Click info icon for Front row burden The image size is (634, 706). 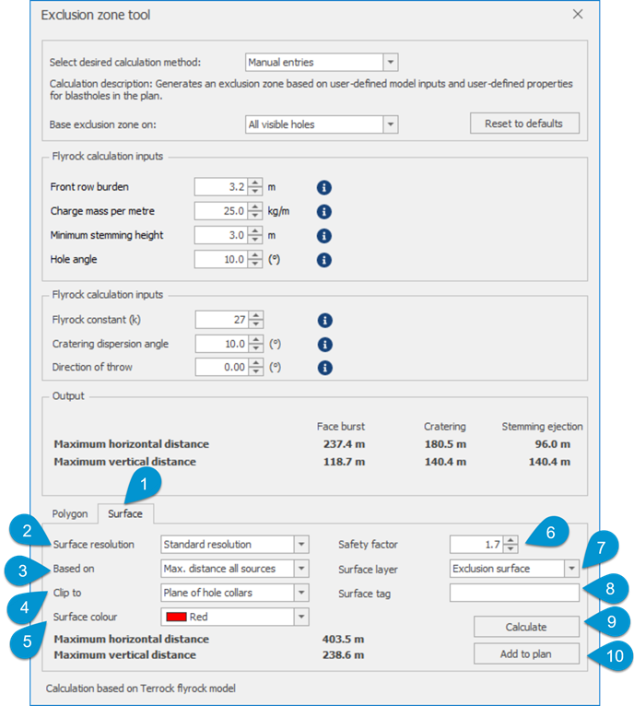[323, 187]
